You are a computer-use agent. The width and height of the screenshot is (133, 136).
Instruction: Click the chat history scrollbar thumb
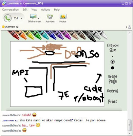(x=130, y=125)
